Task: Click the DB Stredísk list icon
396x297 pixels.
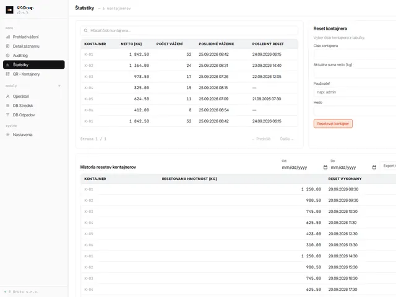Action: coord(7,106)
